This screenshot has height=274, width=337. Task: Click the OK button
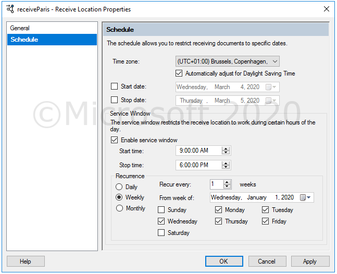[x=224, y=261]
